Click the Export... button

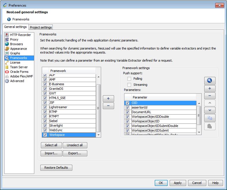(75, 153)
